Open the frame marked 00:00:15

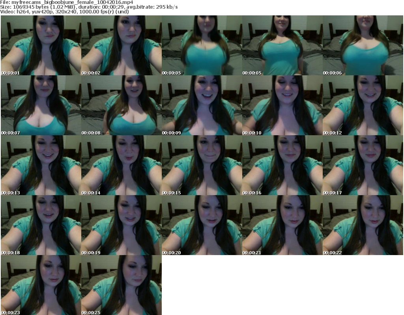click(x=202, y=165)
